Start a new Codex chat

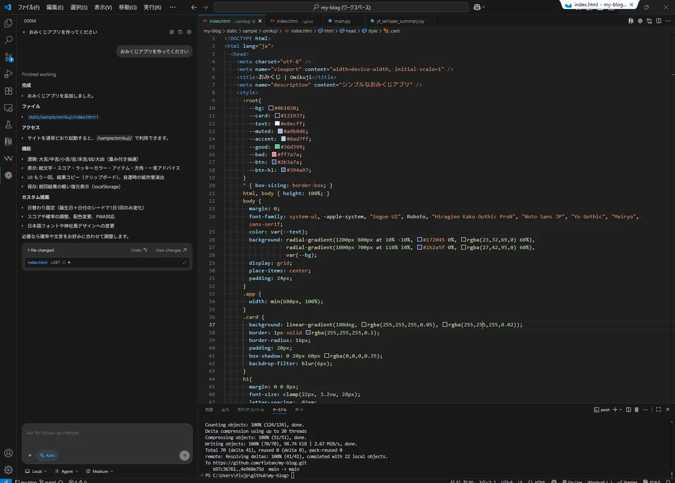[172, 32]
